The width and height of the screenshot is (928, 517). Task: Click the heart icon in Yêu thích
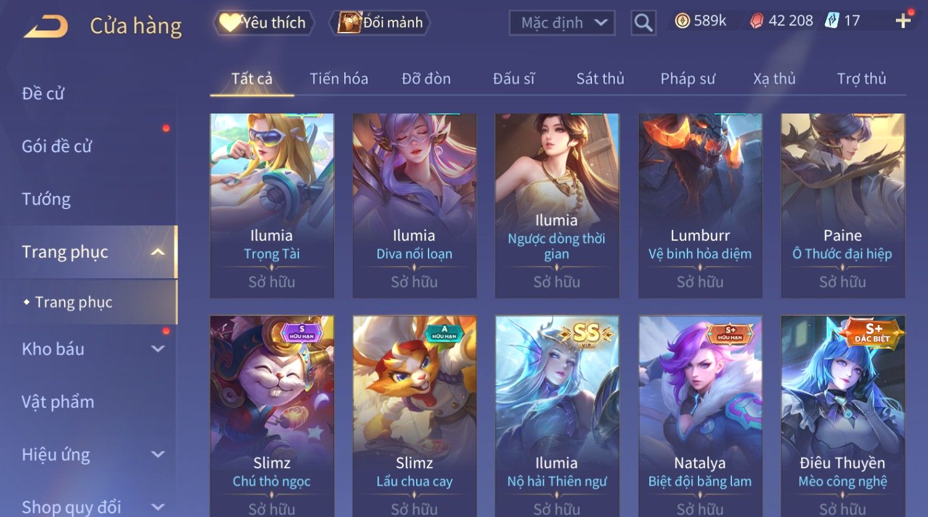pos(230,23)
